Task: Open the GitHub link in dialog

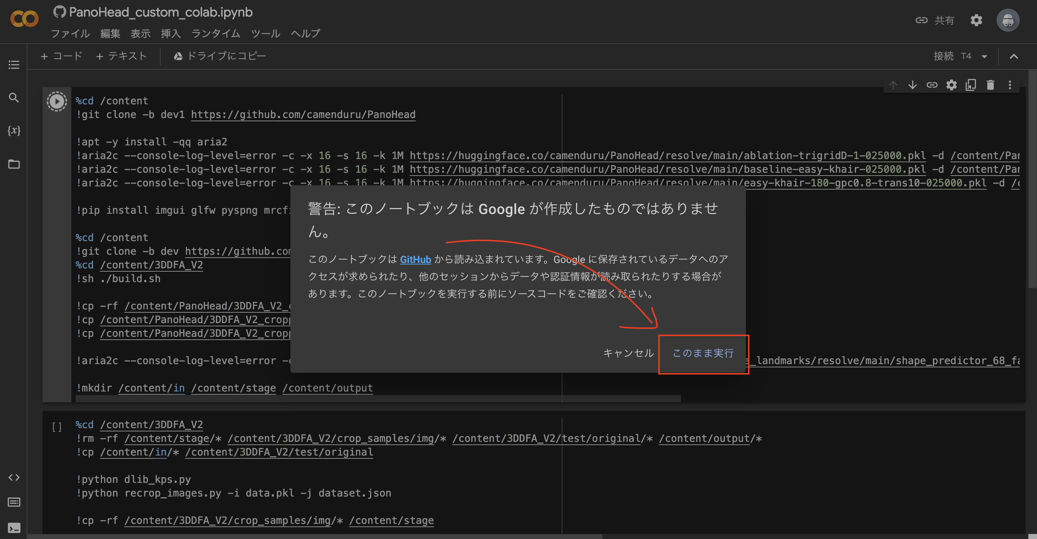Action: pos(415,260)
